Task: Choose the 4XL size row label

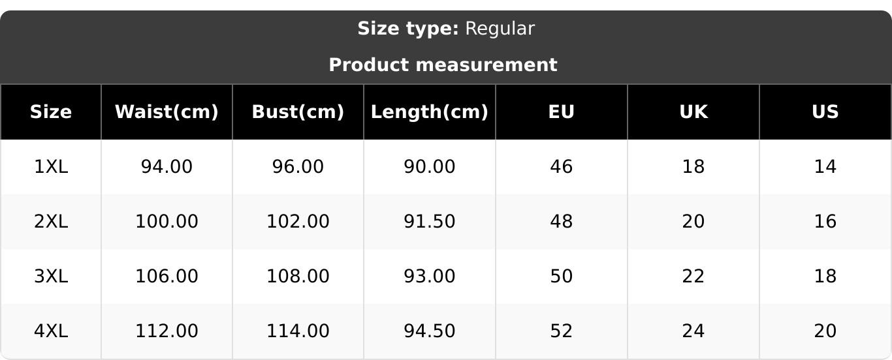Action: pyautogui.click(x=51, y=331)
